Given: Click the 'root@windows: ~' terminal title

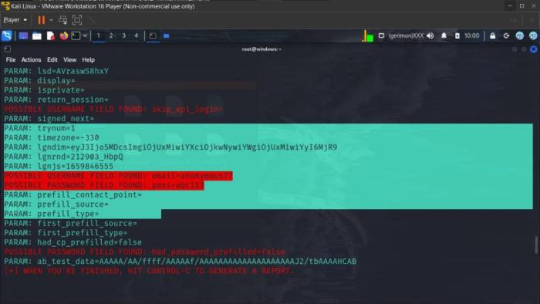Looking at the screenshot, I should pos(262,49).
